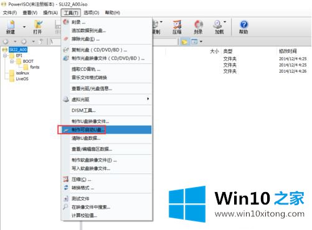Click the list view mode icon

pos(194,42)
